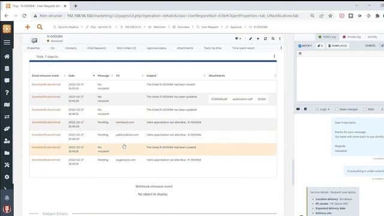384x216 pixels.
Task: Click the magnifier search icon in ticket header
Action: tap(273, 38)
